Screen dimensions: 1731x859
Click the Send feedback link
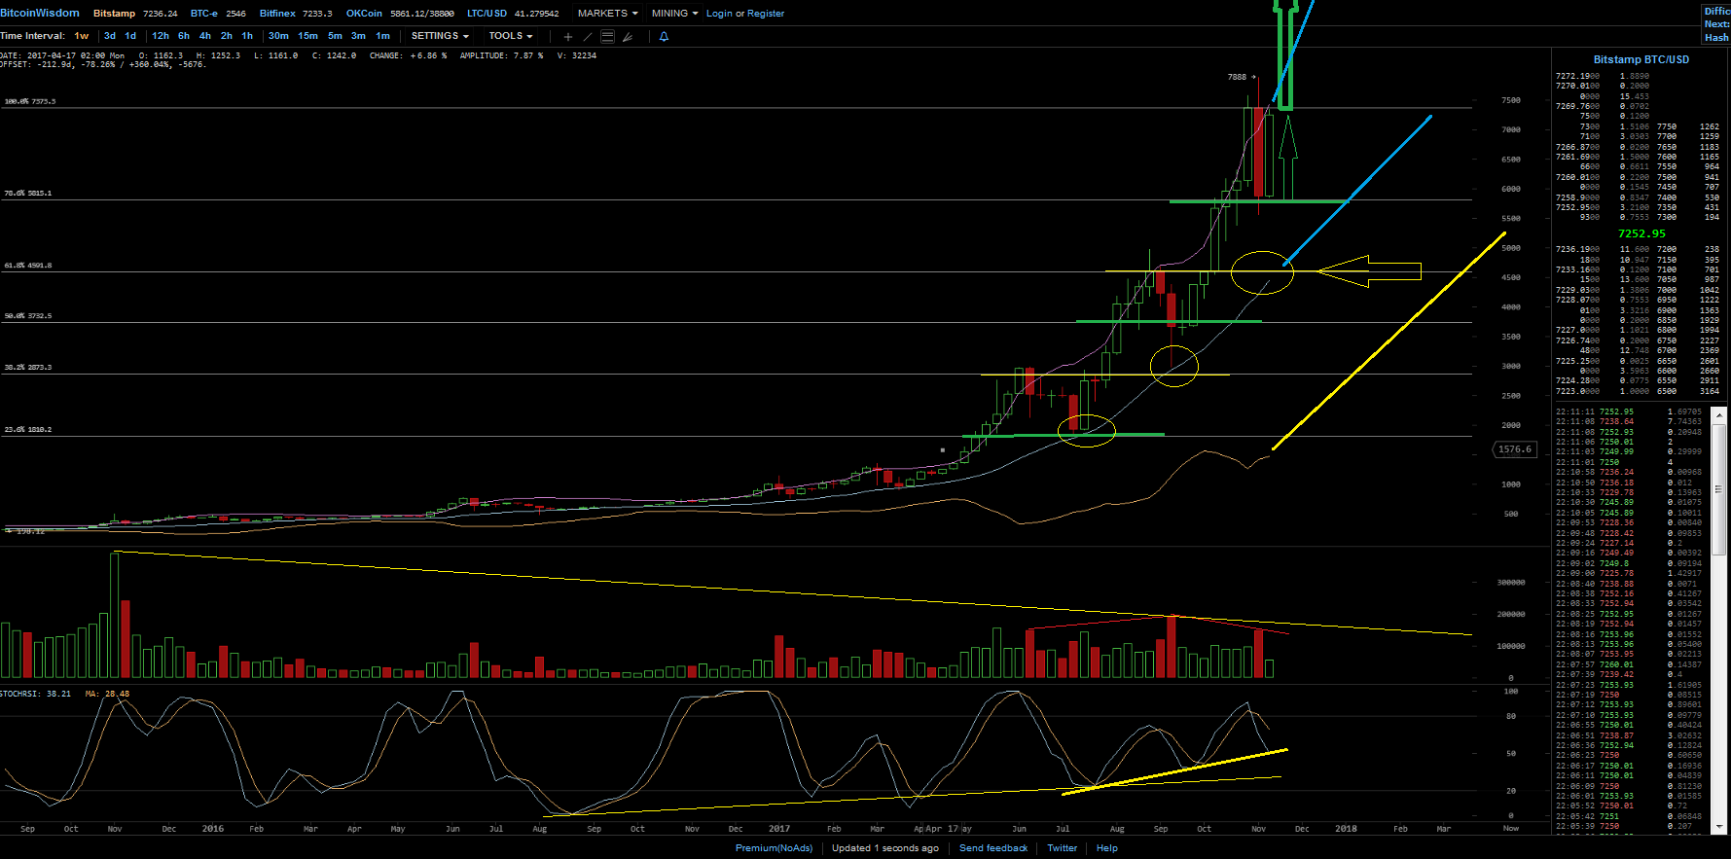click(x=993, y=848)
